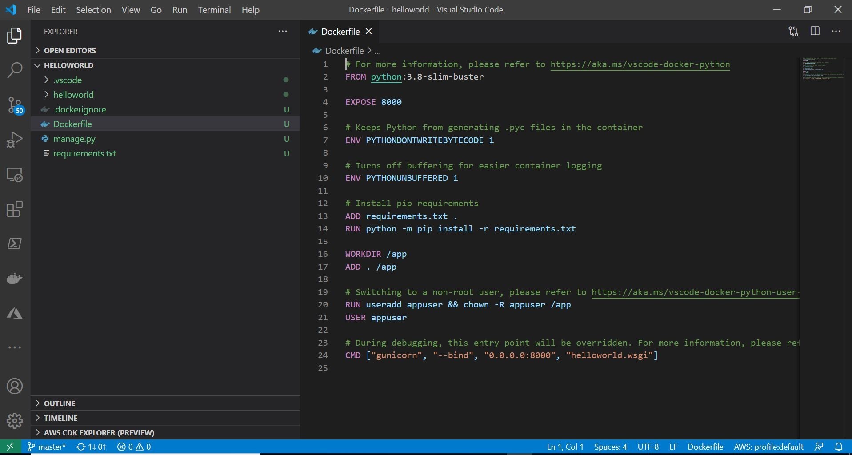Change language mode Dockerfile in status bar
The height and width of the screenshot is (455, 852).
705,447
